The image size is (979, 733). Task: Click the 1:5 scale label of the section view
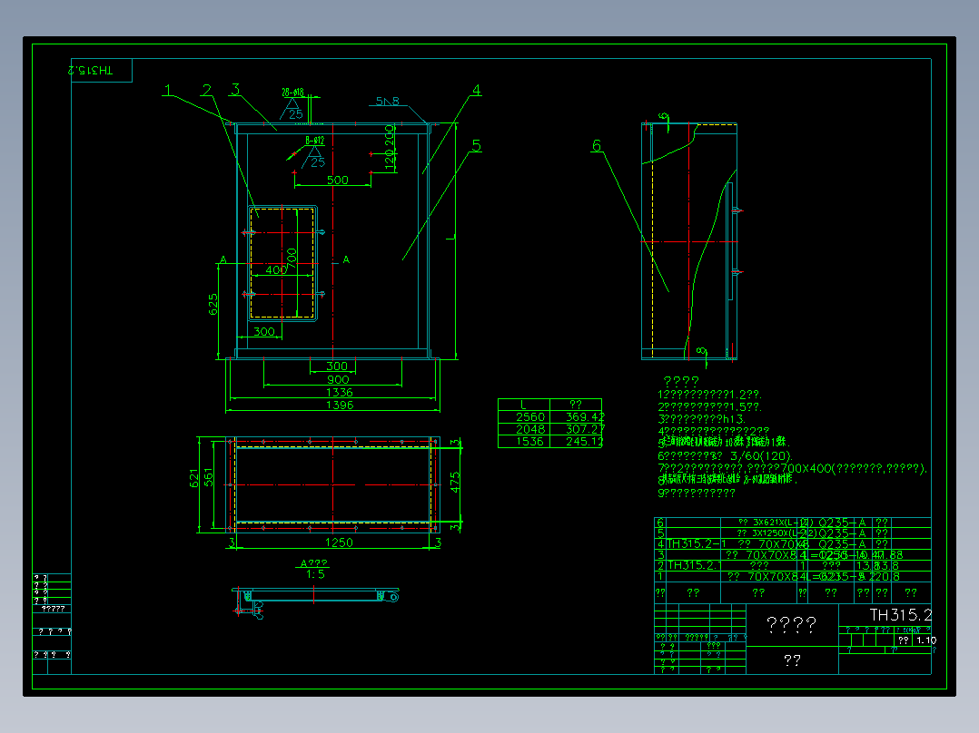pos(315,574)
